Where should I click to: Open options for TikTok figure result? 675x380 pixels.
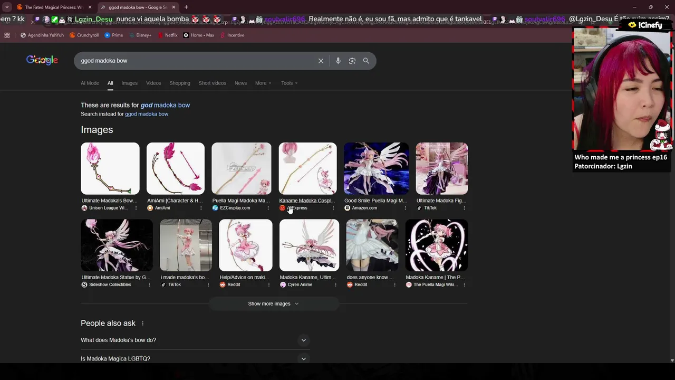[x=464, y=208]
